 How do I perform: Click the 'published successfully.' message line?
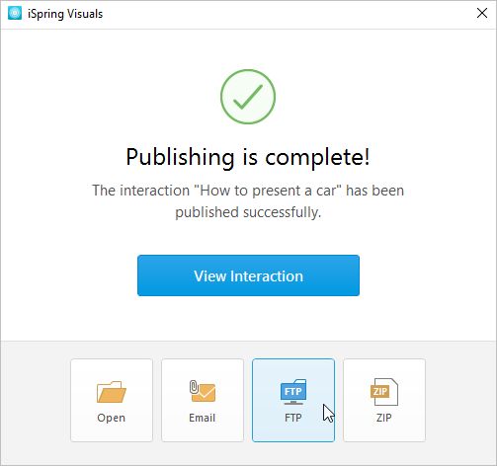click(248, 212)
